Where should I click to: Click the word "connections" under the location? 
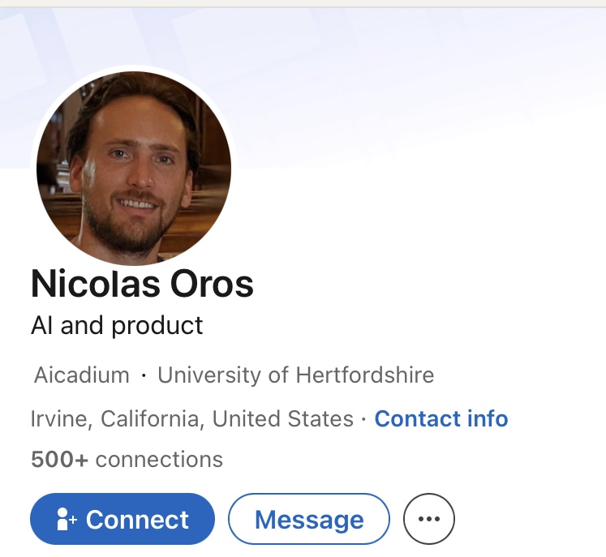click(x=159, y=460)
